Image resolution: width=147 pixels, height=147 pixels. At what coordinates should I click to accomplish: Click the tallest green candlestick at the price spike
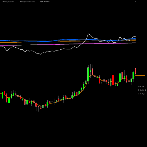pos(88,74)
